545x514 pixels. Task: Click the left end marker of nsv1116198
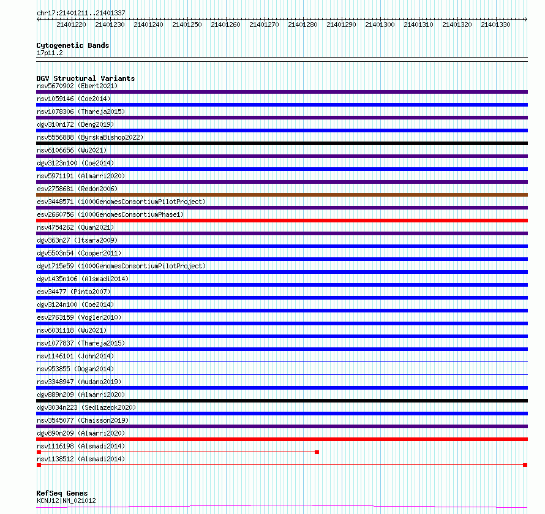(x=39, y=452)
